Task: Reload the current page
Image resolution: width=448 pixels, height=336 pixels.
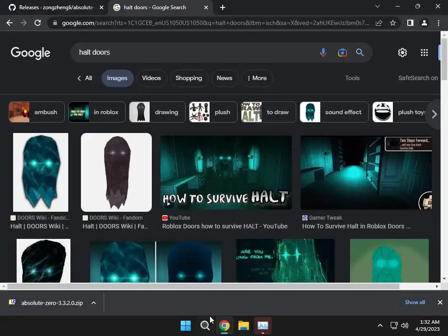Action: (38, 23)
